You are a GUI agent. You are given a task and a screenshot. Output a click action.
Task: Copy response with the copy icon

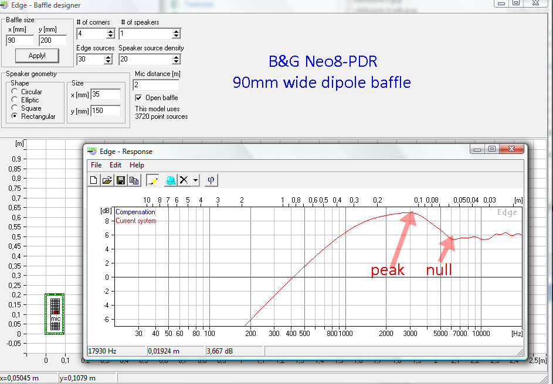134,180
